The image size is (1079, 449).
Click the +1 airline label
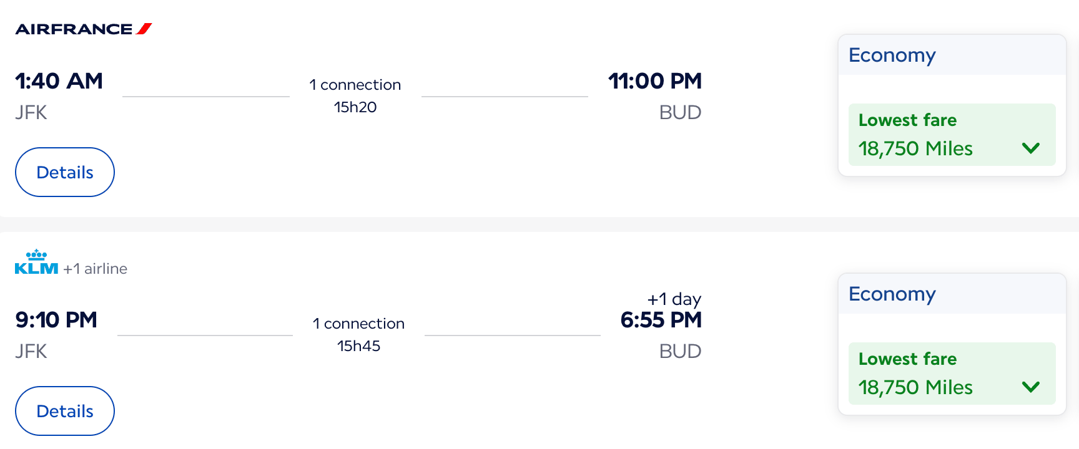(x=95, y=269)
